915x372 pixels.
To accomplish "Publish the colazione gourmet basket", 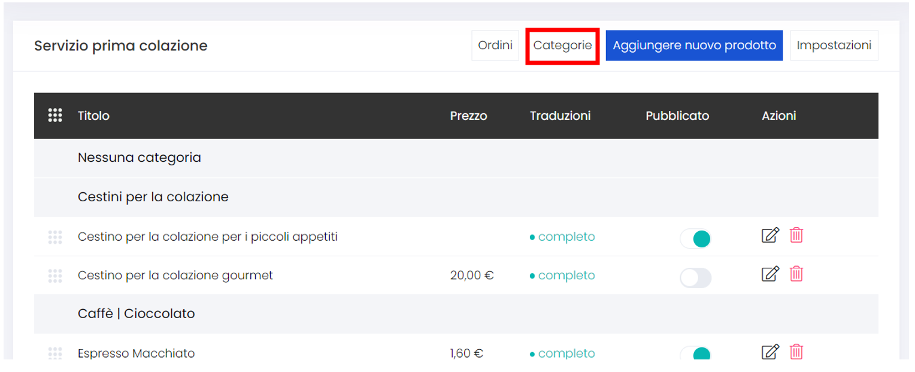I will pos(695,278).
